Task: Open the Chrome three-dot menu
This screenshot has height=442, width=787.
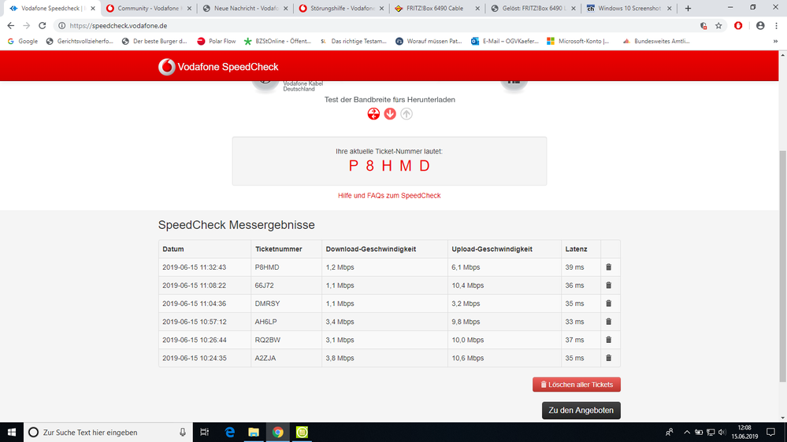Action: pyautogui.click(x=777, y=25)
